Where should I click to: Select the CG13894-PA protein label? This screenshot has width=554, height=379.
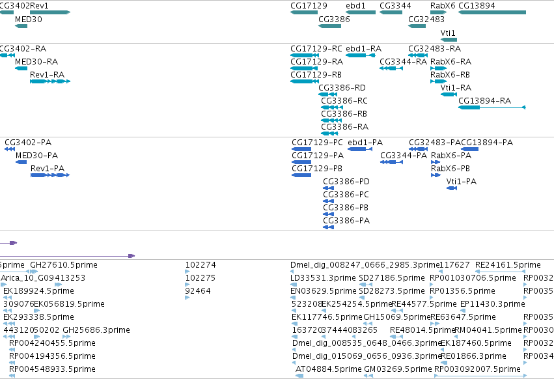click(x=487, y=143)
